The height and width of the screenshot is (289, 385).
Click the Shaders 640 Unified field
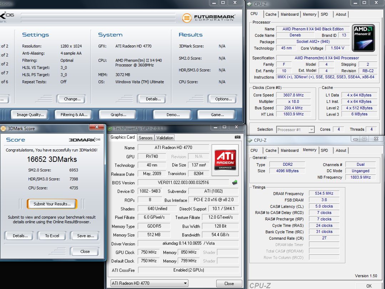tap(157, 209)
